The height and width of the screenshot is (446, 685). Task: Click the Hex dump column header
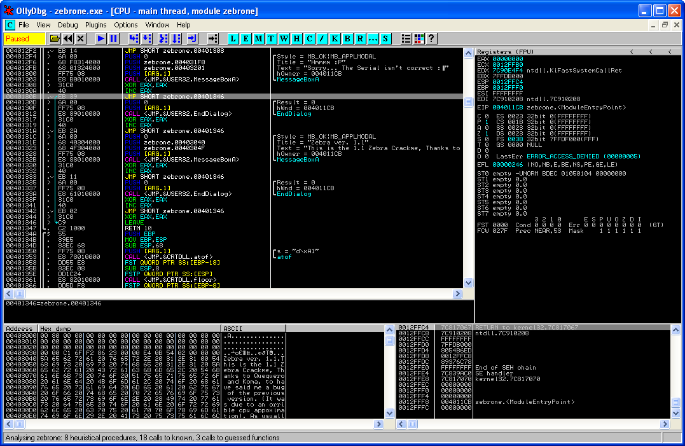click(x=130, y=328)
